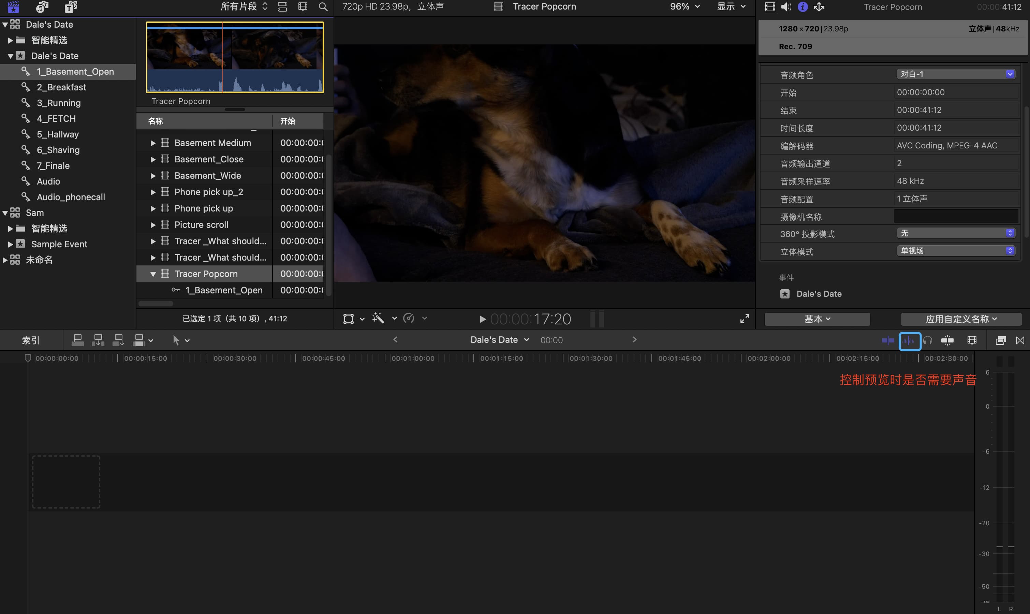This screenshot has width=1030, height=614.
Task: Open the 立体模式 dropdown
Action: (x=956, y=251)
